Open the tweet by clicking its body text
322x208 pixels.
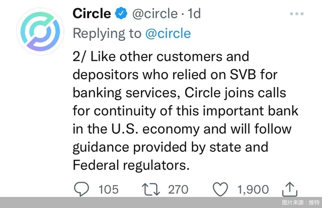181,111
